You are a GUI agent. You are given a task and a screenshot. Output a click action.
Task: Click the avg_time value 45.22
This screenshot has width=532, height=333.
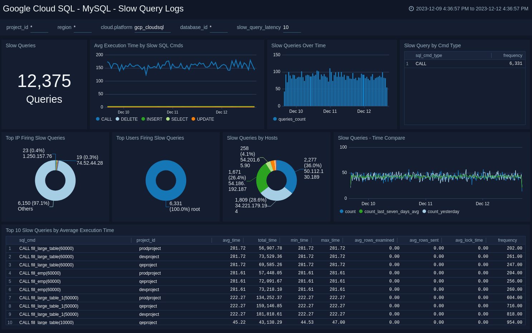click(239, 323)
